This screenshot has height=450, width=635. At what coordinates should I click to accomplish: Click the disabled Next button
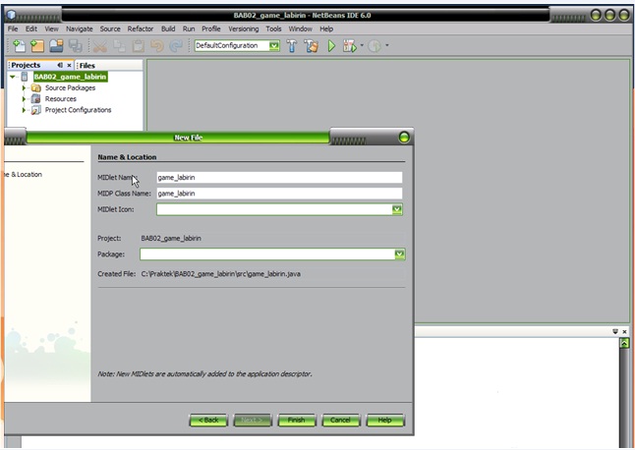point(253,421)
